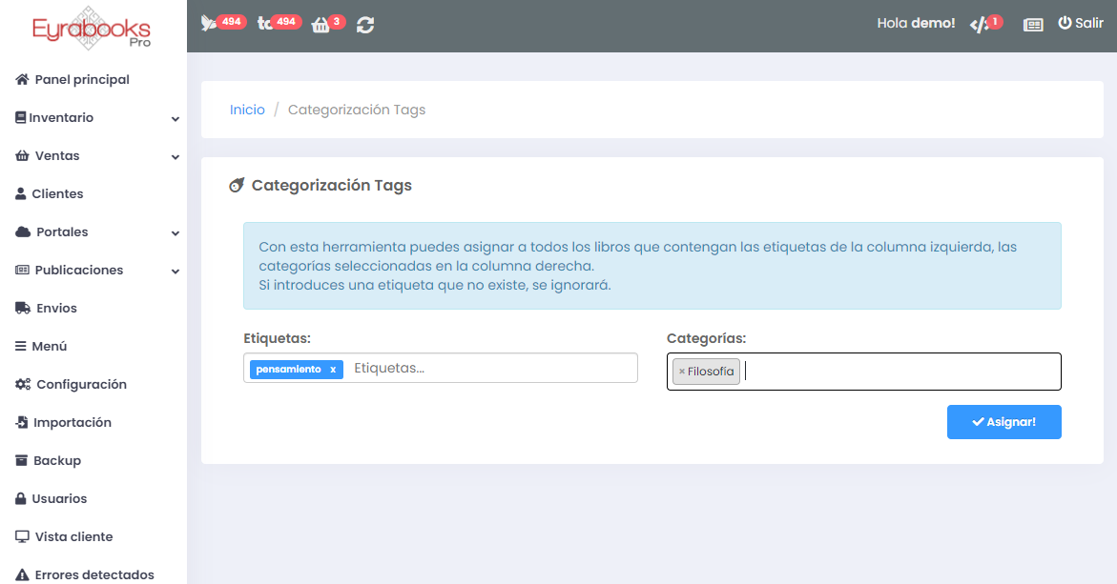Expand the Portales sidebar section
The image size is (1117, 584).
[93, 232]
